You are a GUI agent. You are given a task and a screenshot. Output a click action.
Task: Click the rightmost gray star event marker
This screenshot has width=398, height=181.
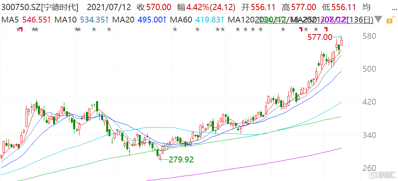pyautogui.click(x=316, y=29)
